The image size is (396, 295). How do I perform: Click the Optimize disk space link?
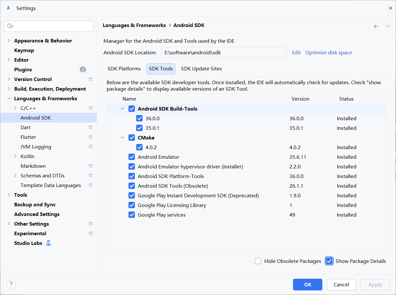click(329, 52)
